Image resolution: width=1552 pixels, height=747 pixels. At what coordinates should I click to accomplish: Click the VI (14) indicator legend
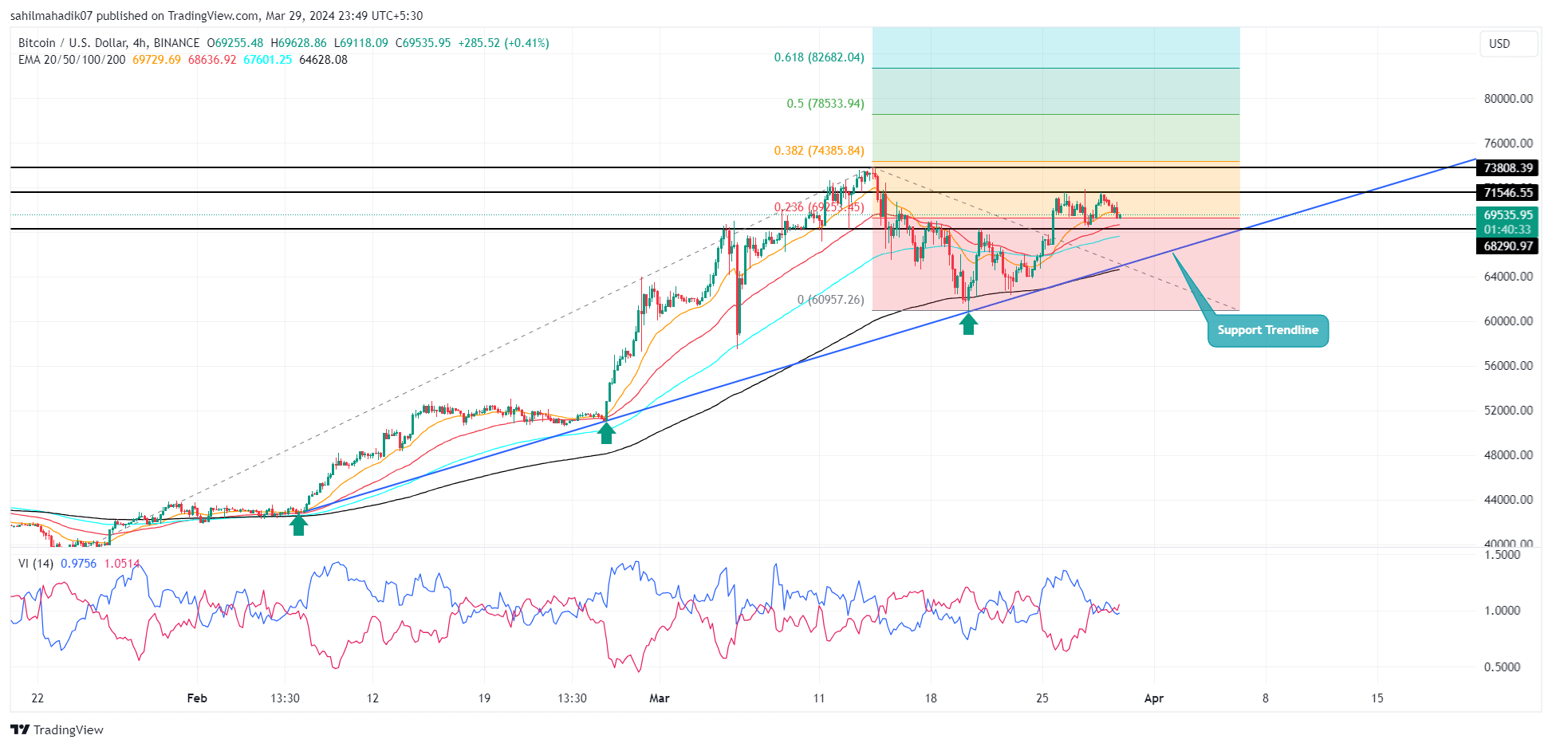36,564
